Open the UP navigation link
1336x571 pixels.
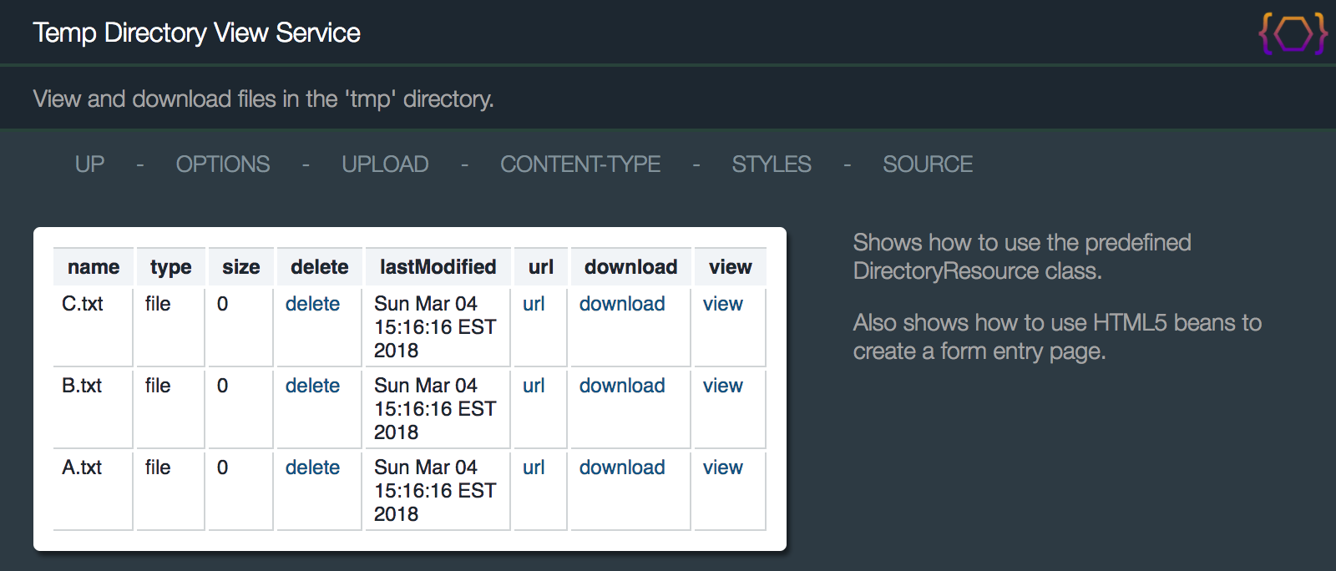click(x=90, y=164)
